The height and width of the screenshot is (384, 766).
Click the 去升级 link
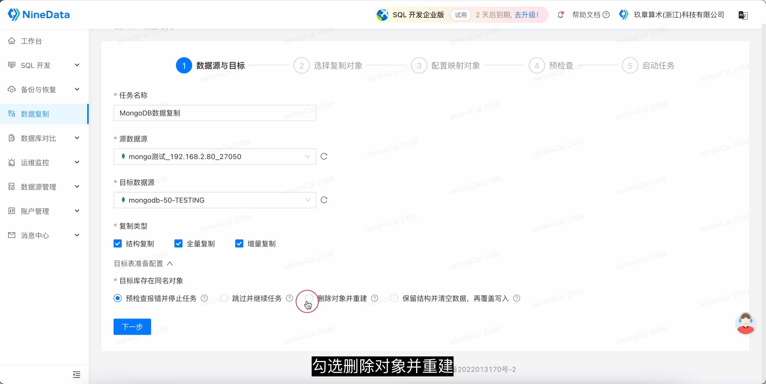526,15
